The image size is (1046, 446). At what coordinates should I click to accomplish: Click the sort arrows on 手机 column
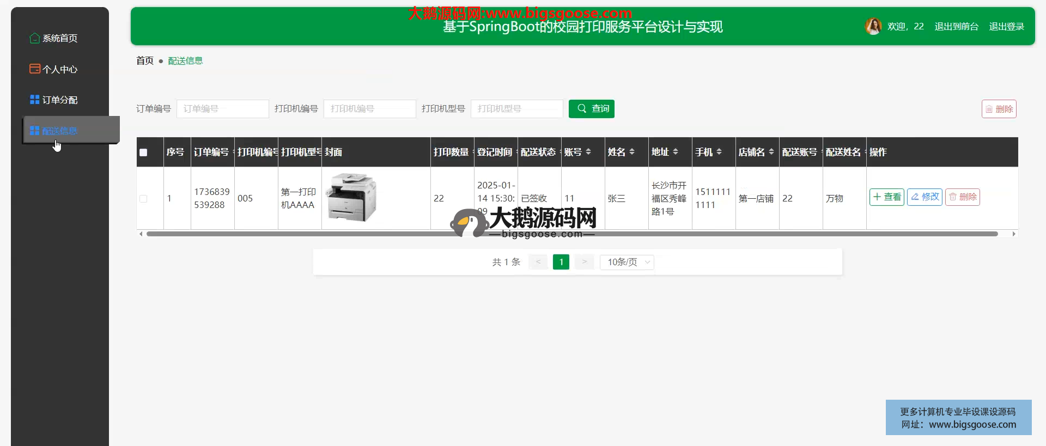[719, 152]
